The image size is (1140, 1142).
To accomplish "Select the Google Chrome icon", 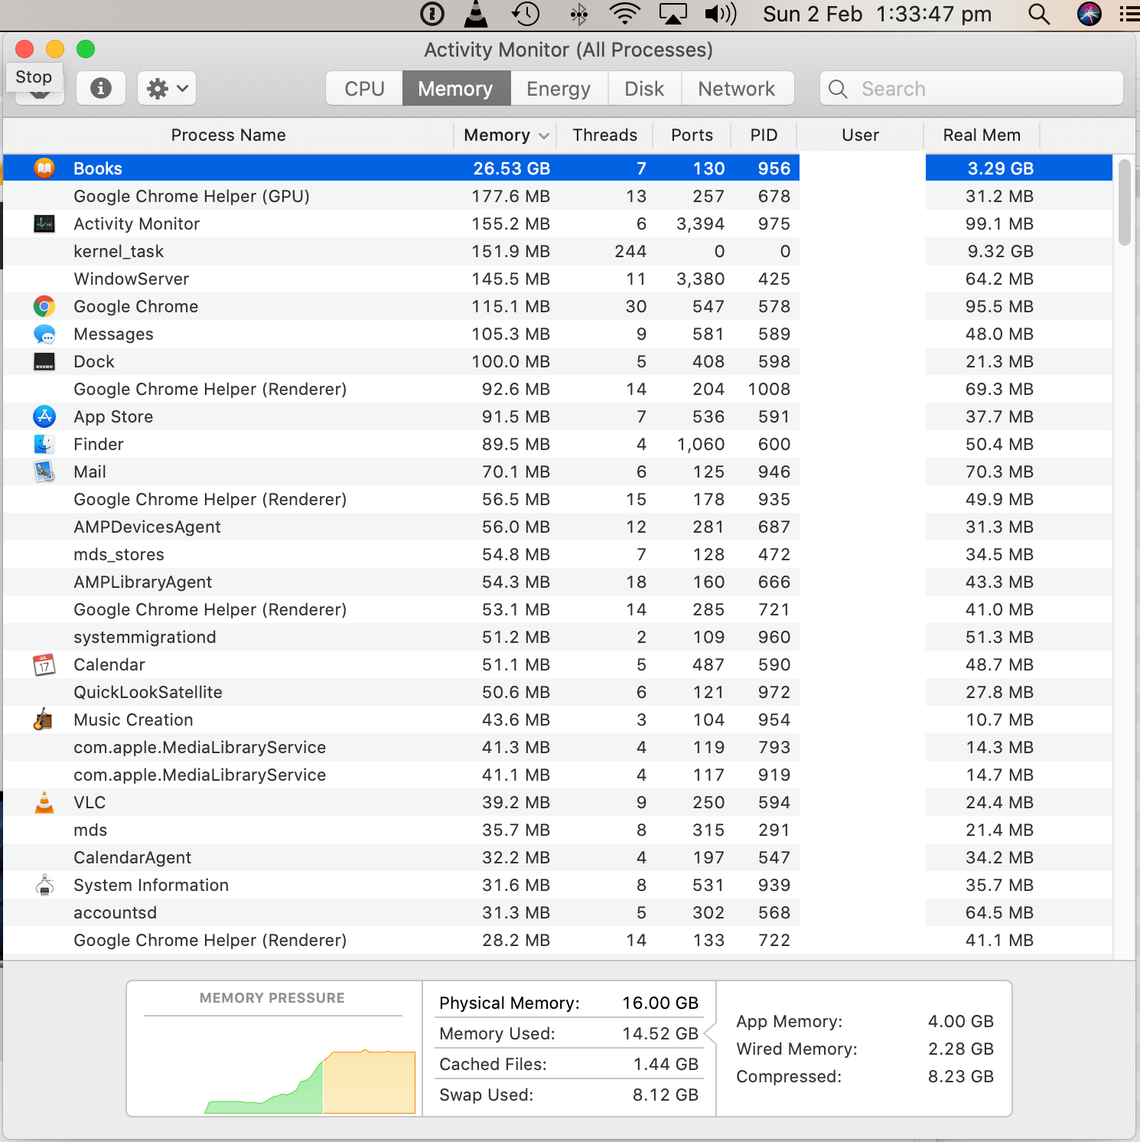I will [x=44, y=306].
